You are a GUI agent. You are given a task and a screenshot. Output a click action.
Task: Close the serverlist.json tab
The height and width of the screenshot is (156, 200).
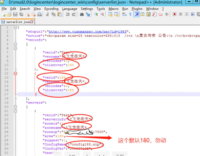[32, 22]
